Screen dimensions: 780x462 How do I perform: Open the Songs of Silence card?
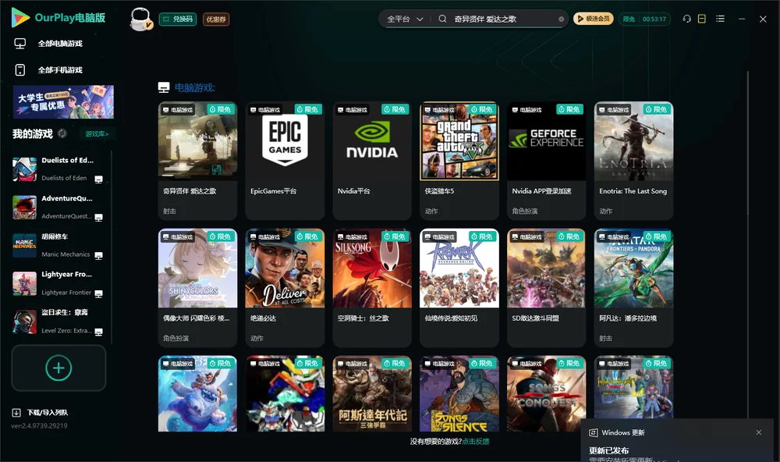click(x=459, y=393)
